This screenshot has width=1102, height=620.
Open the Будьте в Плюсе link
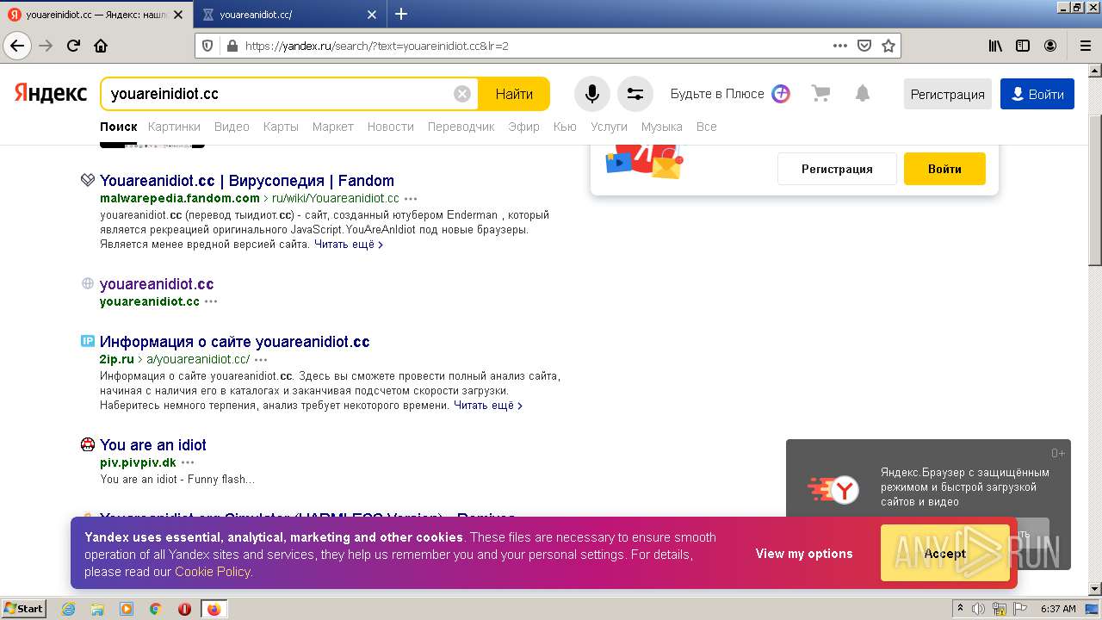click(x=717, y=94)
